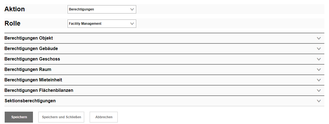The width and height of the screenshot is (329, 124).
Task: Expand the Berechtigungen Gebäude section title
Action: [x=31, y=49]
